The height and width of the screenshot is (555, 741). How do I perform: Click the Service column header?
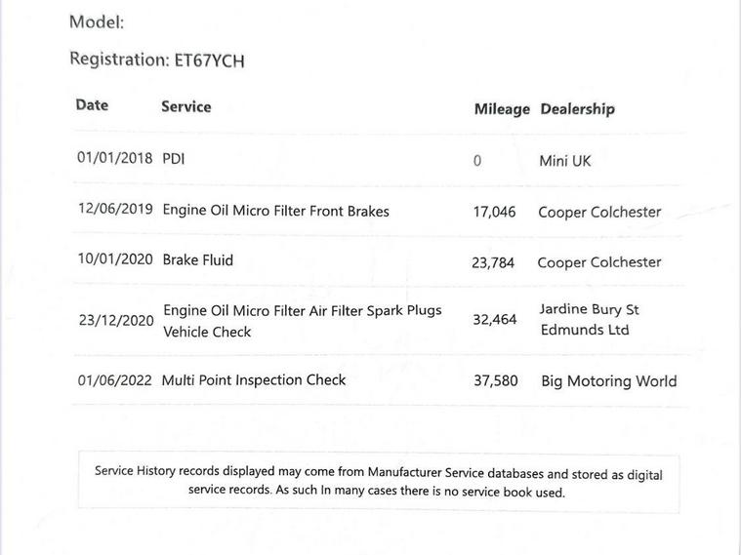click(x=185, y=106)
